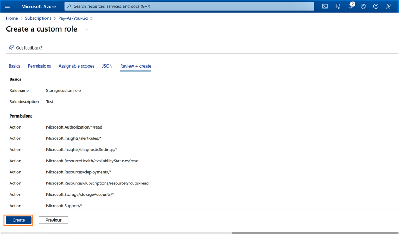Open the Help question mark icon
The height and width of the screenshot is (234, 399).
click(x=376, y=6)
